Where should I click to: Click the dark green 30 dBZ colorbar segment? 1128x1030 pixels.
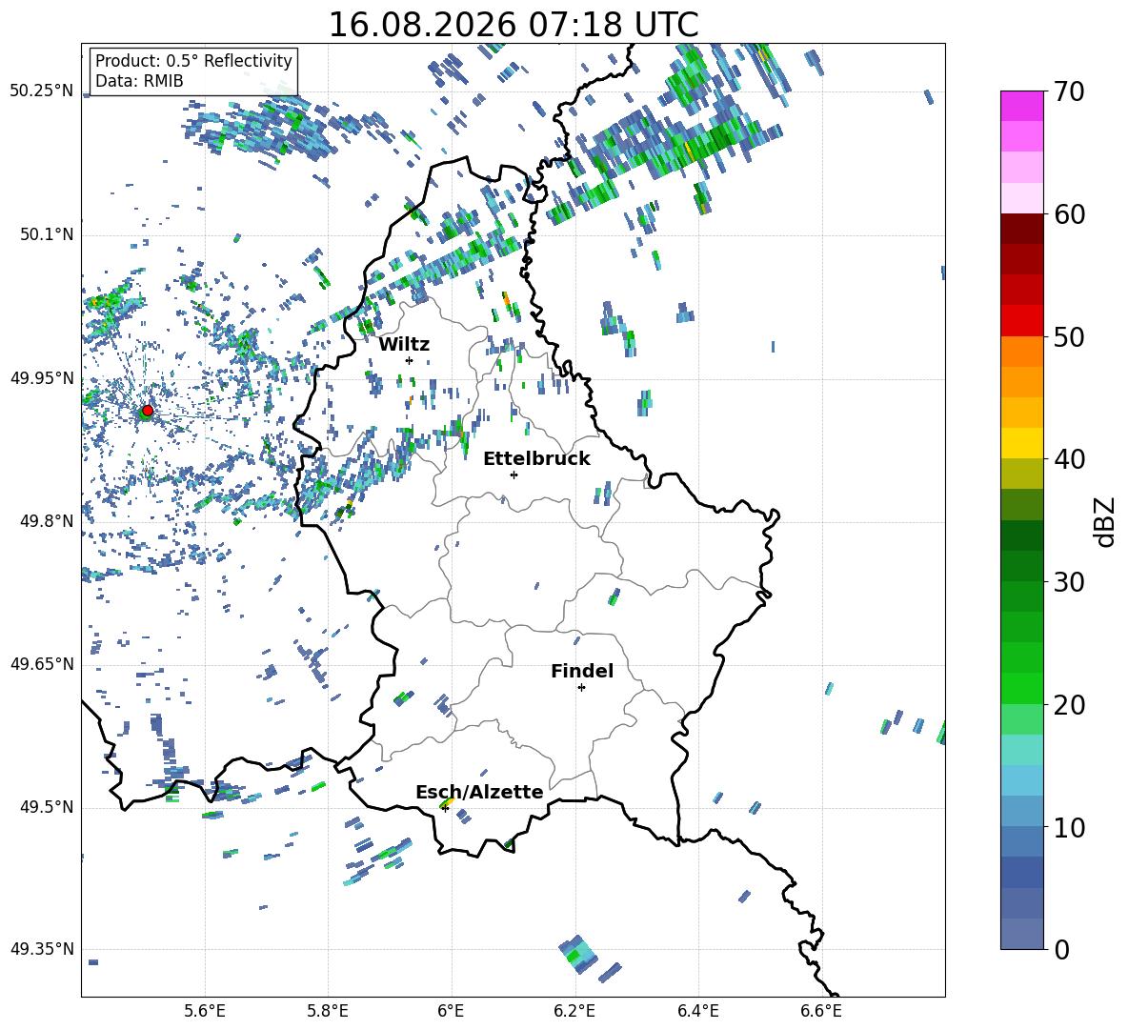pos(1021,565)
